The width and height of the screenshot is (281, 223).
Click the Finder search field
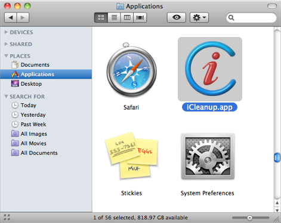point(251,18)
